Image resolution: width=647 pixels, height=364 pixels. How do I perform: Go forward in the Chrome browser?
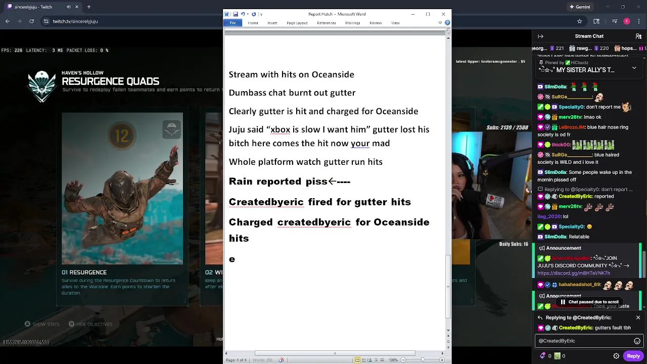pos(20,21)
